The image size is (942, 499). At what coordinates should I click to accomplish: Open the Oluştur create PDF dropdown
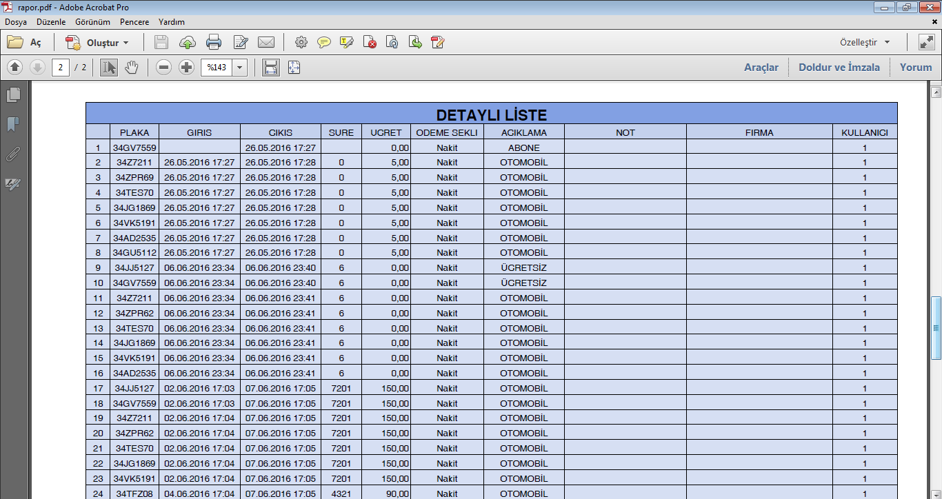tap(97, 43)
